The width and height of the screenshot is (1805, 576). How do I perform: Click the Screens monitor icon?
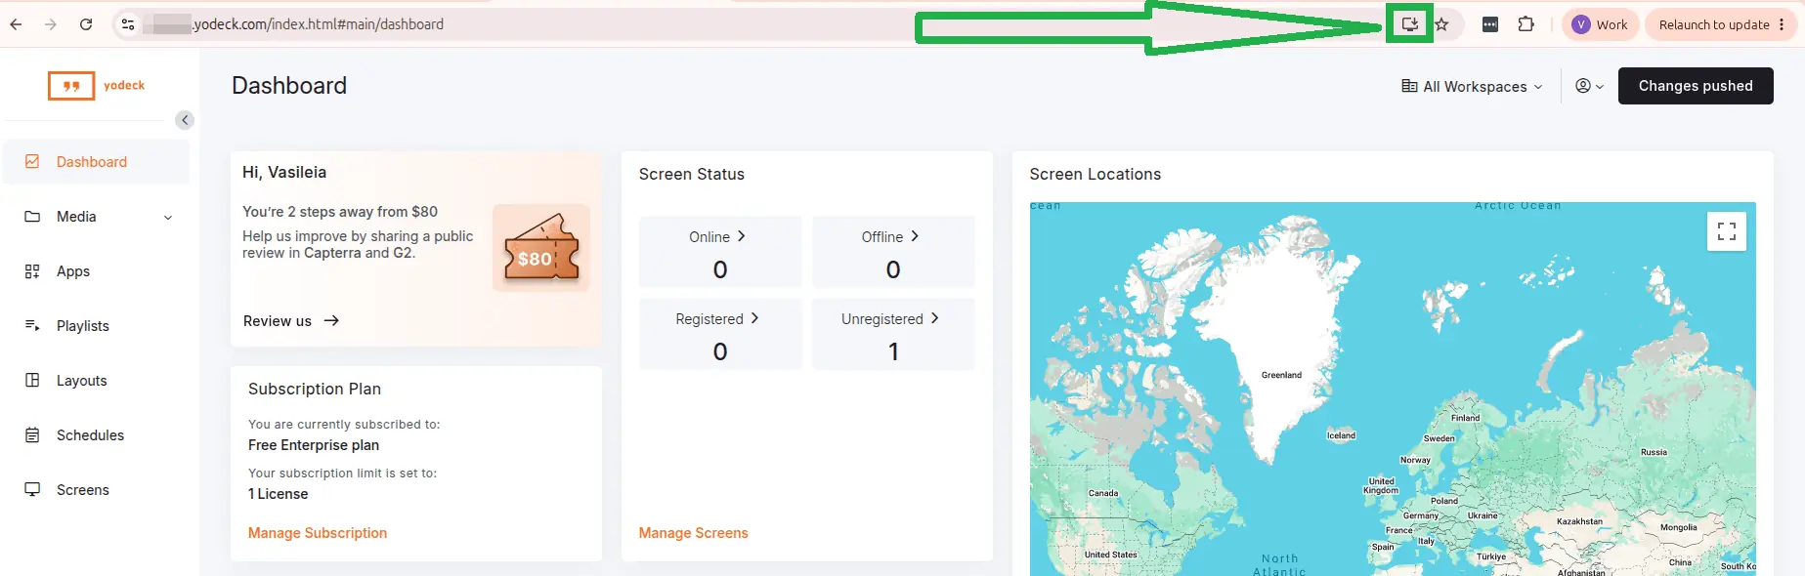[x=32, y=489]
